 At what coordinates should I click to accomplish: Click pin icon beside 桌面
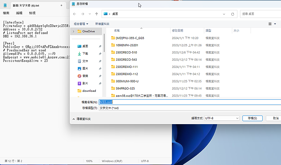100,46
